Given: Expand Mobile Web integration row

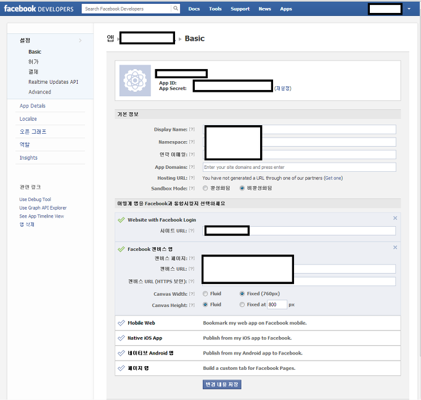Looking at the screenshot, I should click(258, 323).
